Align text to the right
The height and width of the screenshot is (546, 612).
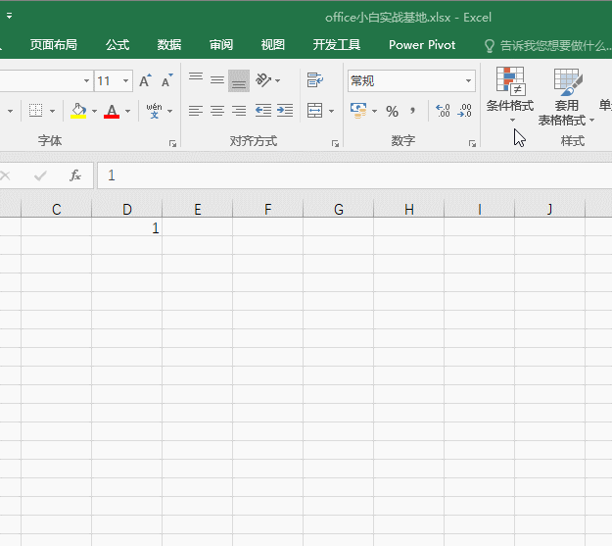click(239, 111)
